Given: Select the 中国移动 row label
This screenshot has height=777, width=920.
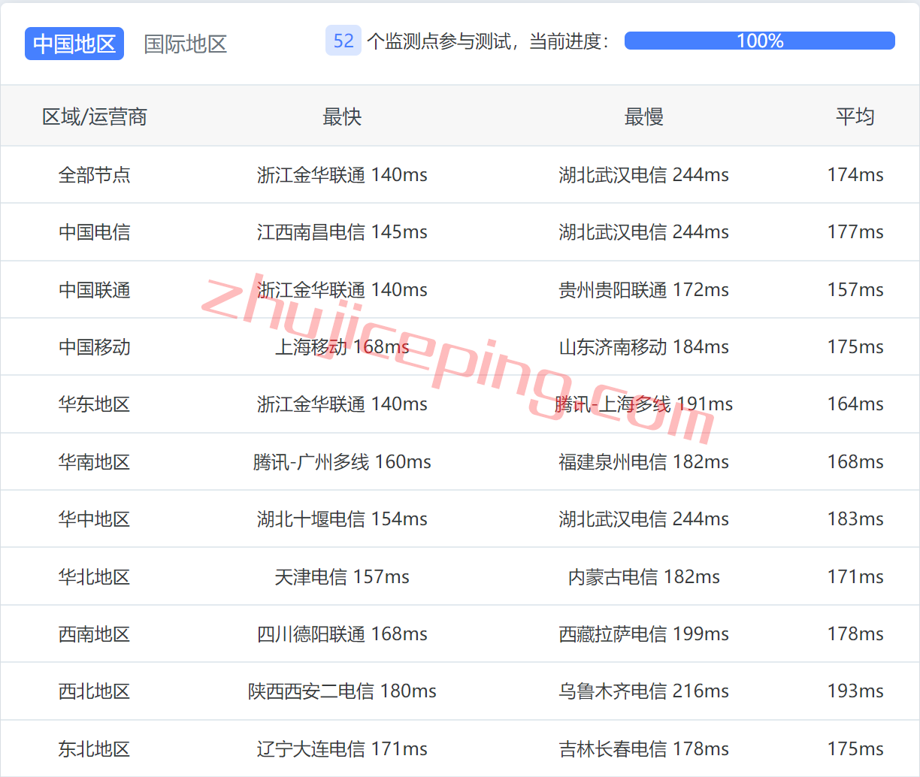Looking at the screenshot, I should 95,346.
